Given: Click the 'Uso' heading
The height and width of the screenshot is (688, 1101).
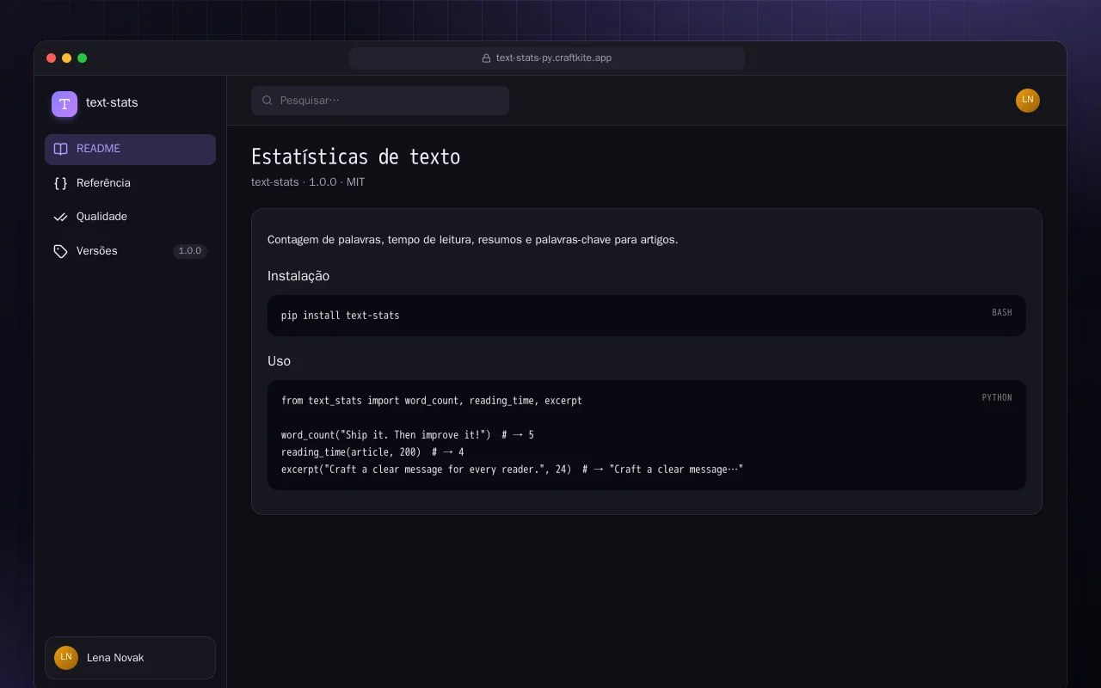Looking at the screenshot, I should point(279,361).
